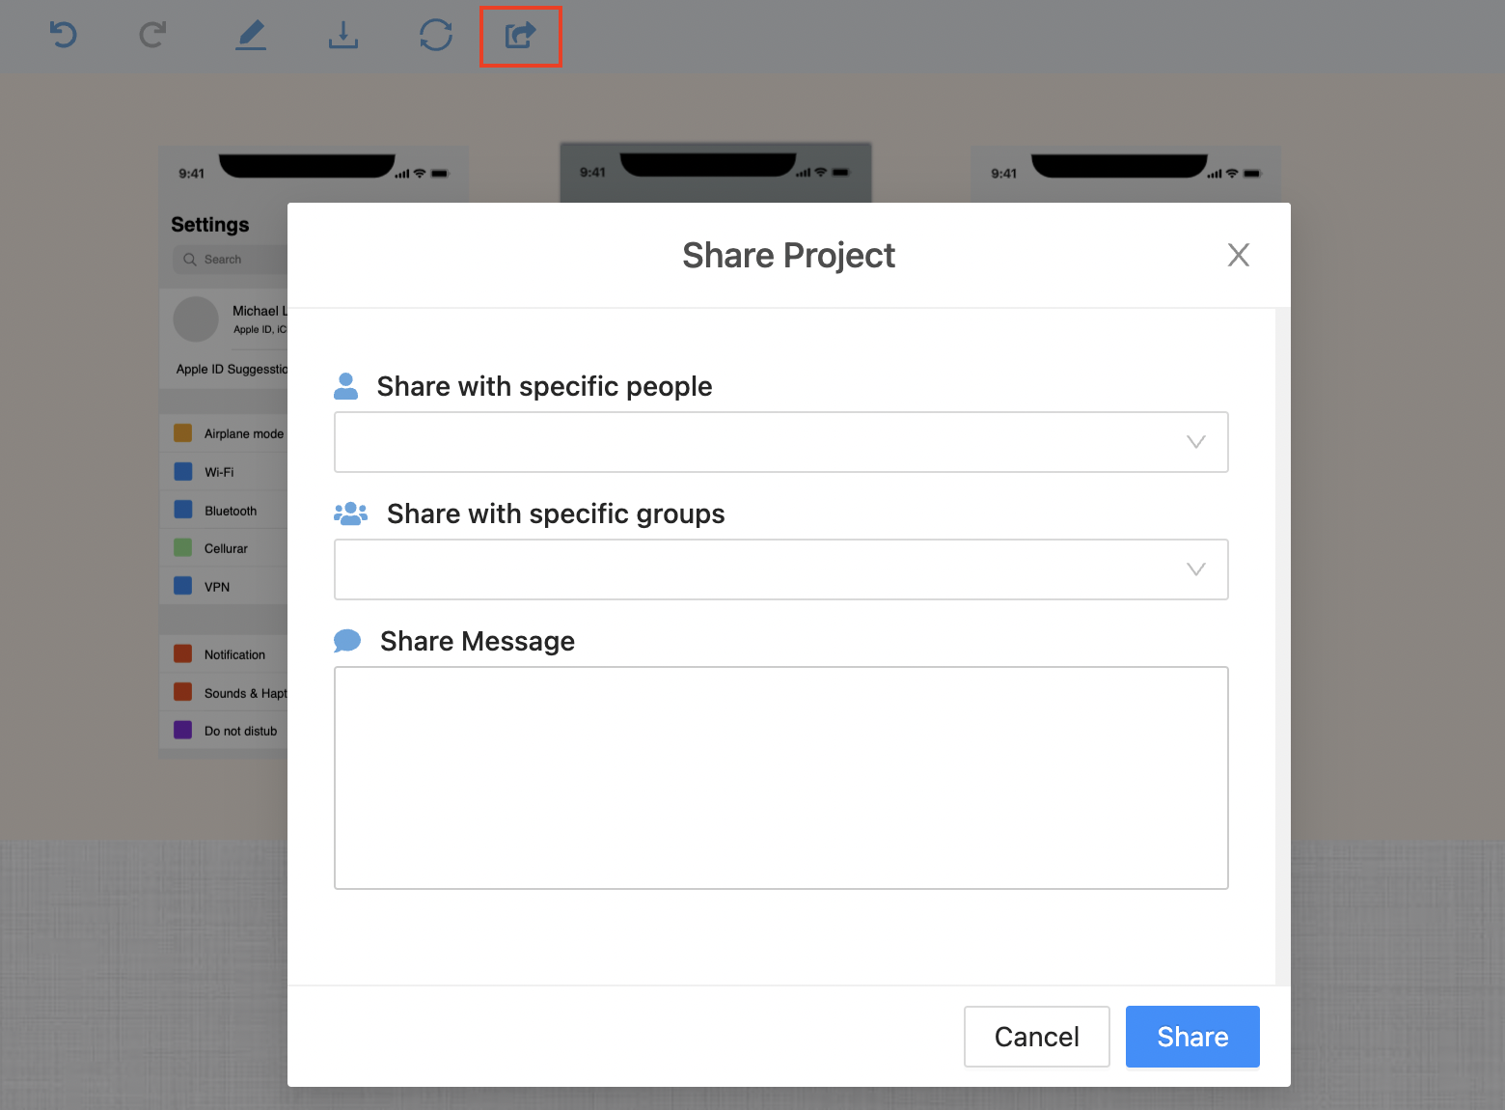Click the Search field in Settings mockup
The height and width of the screenshot is (1110, 1505).
[232, 260]
